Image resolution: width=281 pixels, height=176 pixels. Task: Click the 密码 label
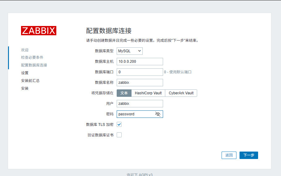point(110,114)
